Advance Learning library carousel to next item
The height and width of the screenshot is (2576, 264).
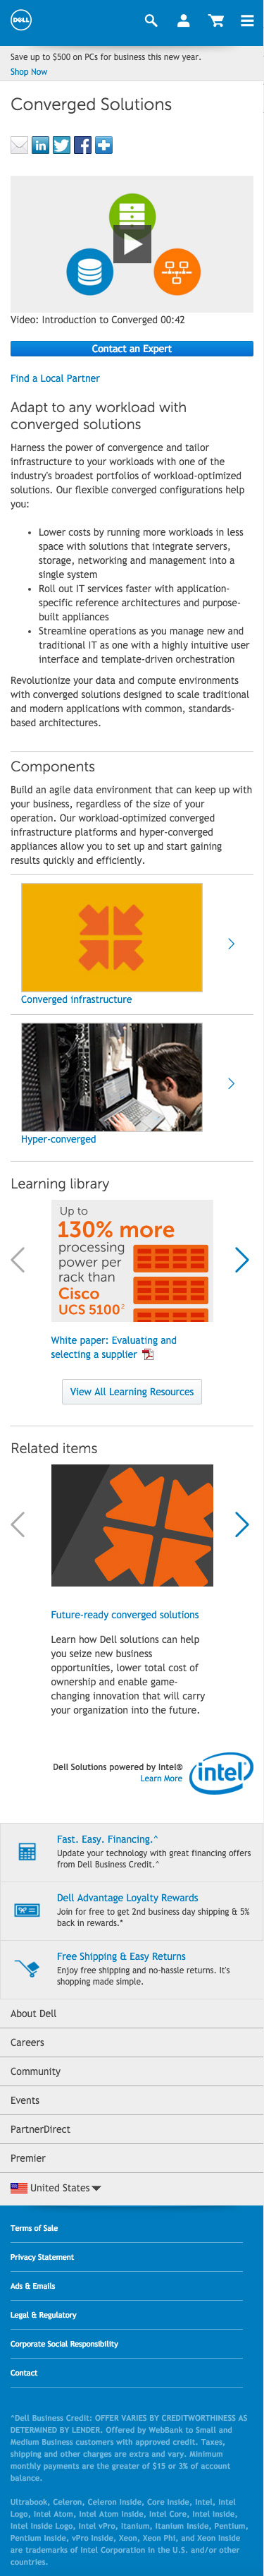241,1259
